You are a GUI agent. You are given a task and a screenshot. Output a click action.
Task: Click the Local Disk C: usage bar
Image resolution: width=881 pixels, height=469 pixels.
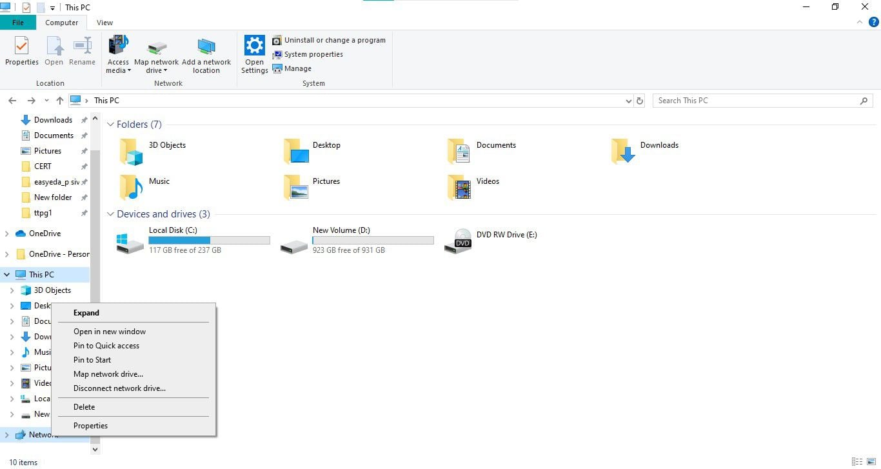(209, 239)
